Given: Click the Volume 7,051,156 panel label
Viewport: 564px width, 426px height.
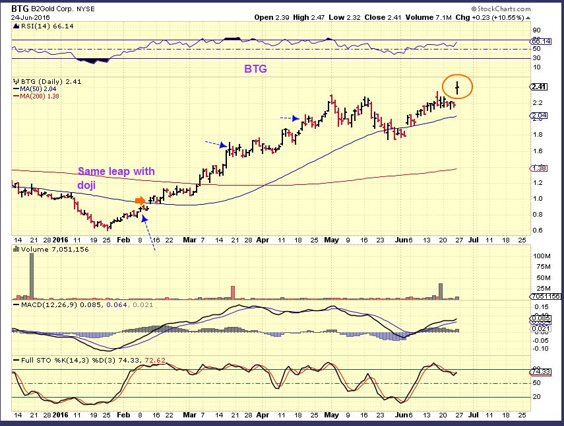Looking at the screenshot, I should [55, 249].
